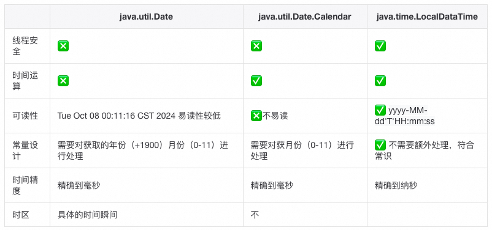Click the checkmark beside yyyy-MM- format text
492x230 pixels.
[380, 110]
